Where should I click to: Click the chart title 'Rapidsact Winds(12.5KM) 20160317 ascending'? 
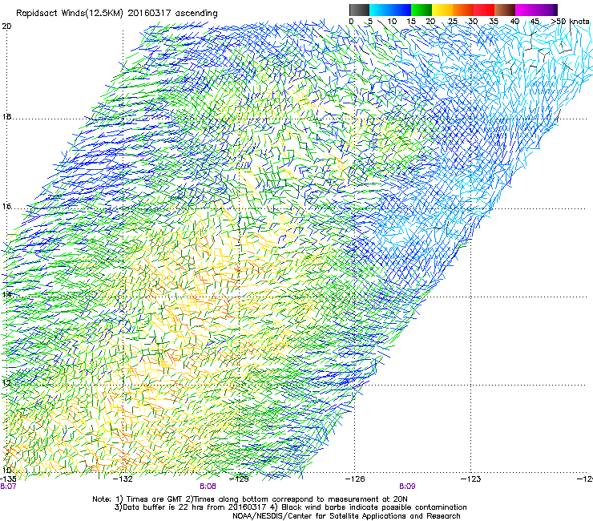click(x=117, y=14)
